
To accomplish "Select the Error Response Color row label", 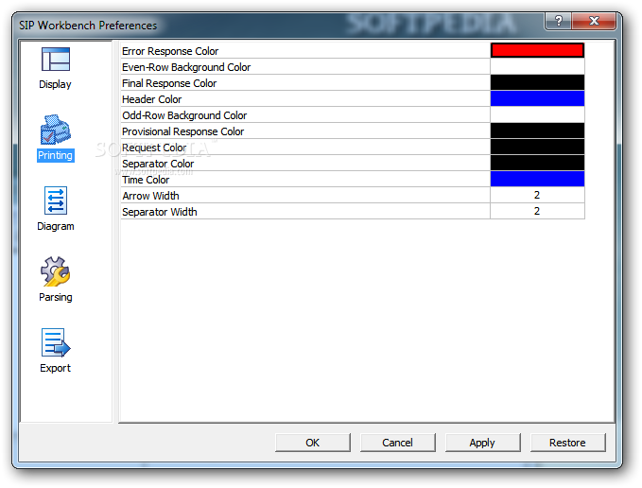I will (x=170, y=51).
